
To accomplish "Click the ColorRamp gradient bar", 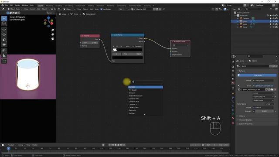I will point(127,50).
